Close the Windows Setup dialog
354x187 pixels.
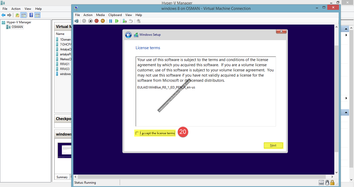(x=281, y=32)
